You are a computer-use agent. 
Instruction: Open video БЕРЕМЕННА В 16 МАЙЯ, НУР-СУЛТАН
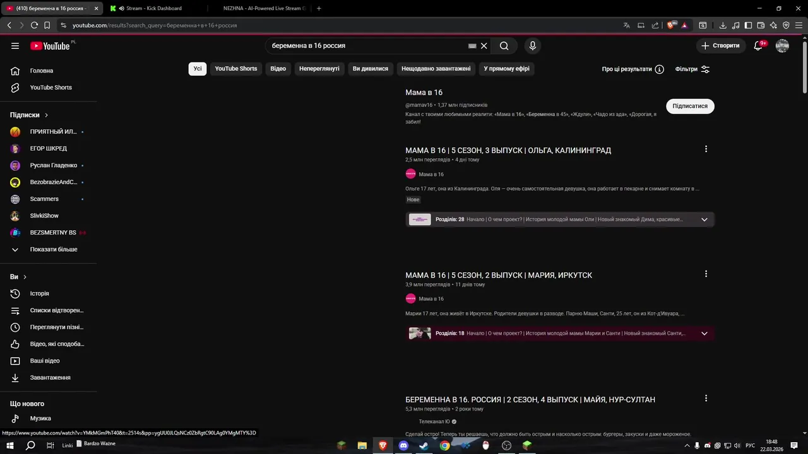pos(530,400)
